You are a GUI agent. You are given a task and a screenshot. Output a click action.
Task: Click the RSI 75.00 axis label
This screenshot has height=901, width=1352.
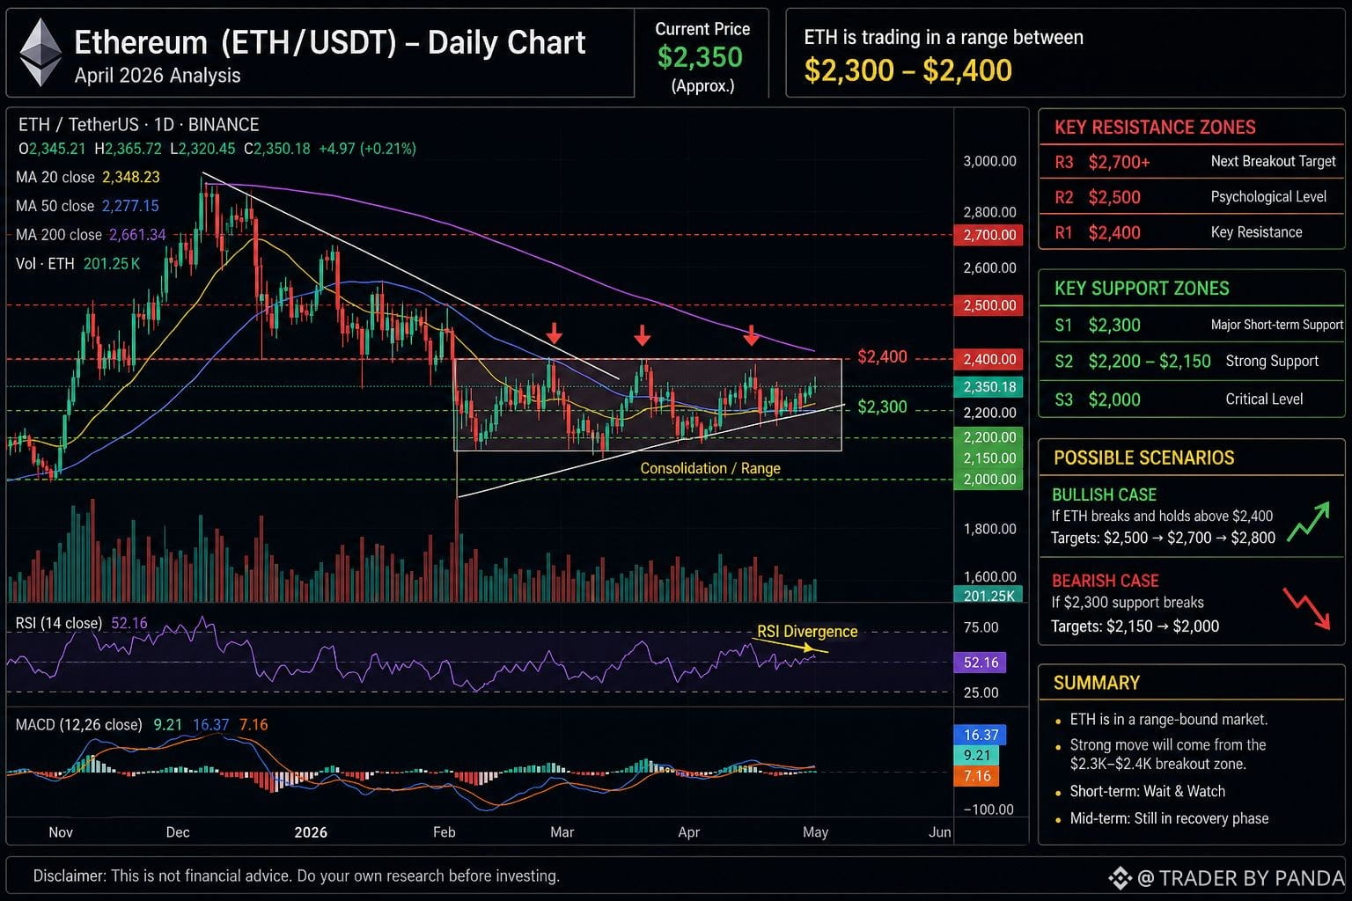[981, 627]
